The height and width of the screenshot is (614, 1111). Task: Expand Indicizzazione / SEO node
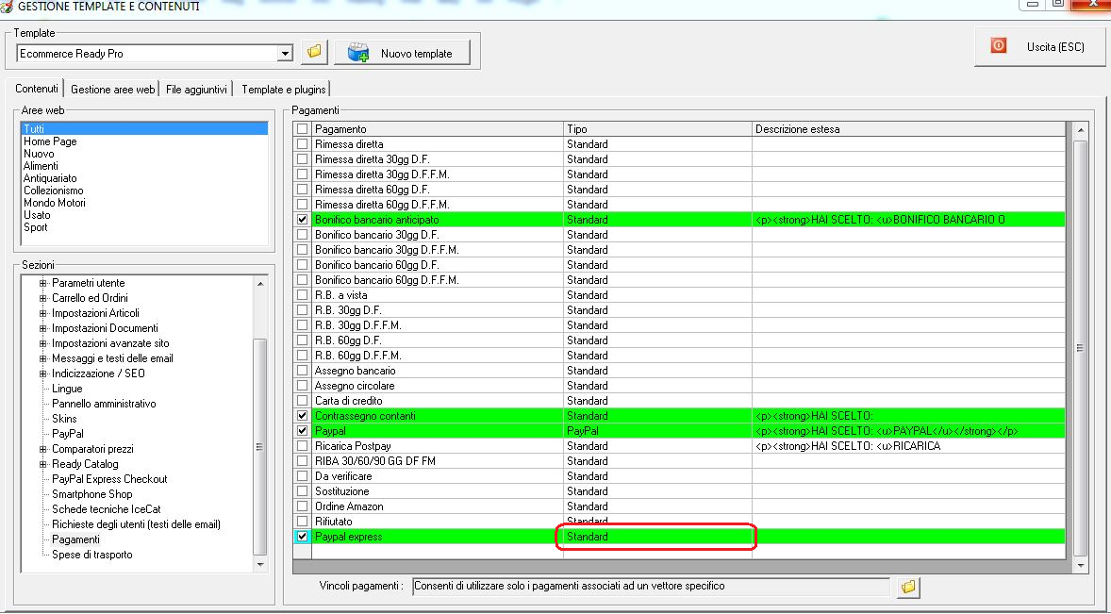pos(43,373)
